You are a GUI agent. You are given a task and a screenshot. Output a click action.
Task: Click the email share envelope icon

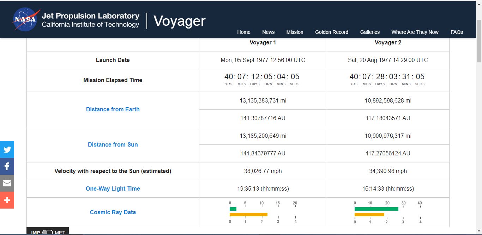(7, 183)
